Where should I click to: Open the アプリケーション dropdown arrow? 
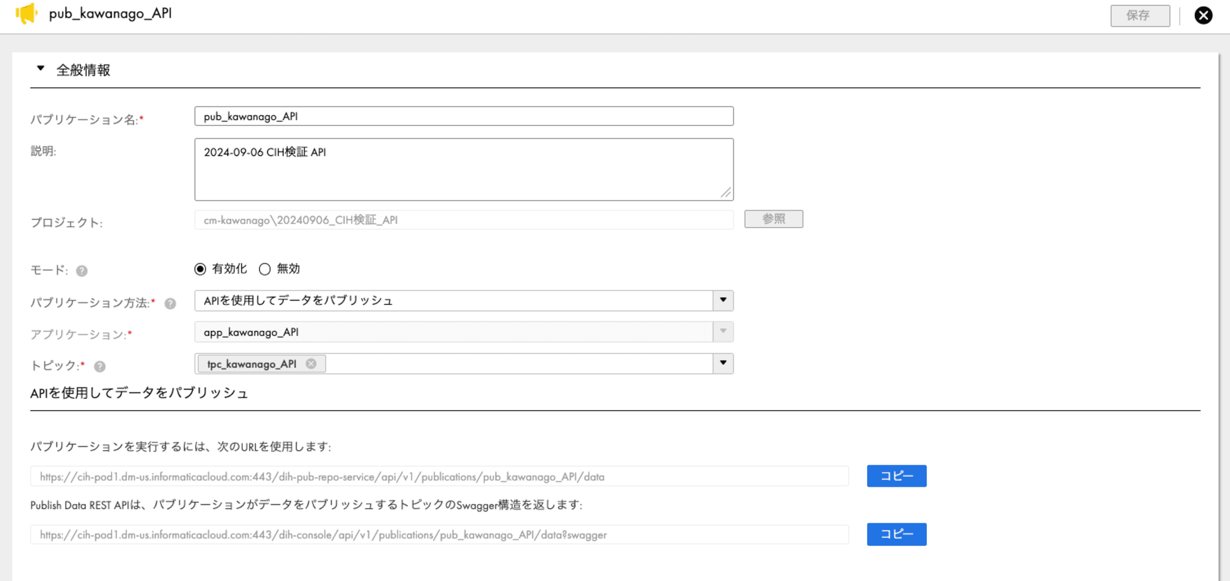coord(723,332)
